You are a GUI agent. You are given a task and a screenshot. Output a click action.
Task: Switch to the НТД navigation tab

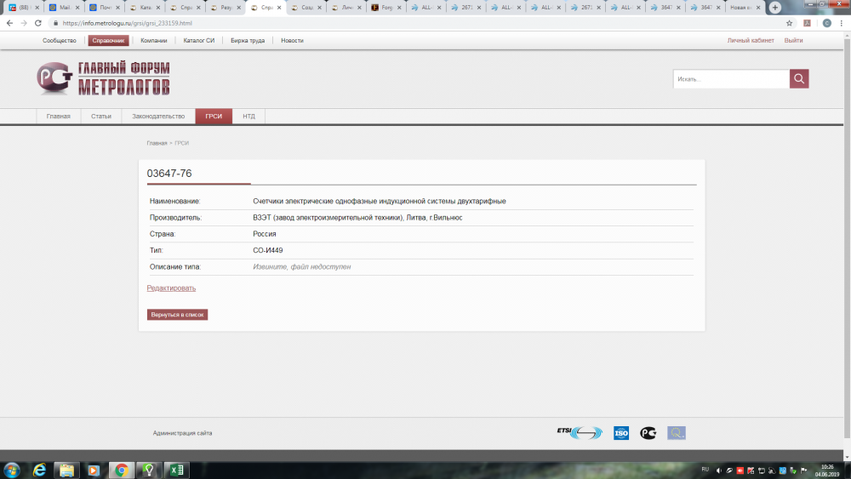[248, 116]
